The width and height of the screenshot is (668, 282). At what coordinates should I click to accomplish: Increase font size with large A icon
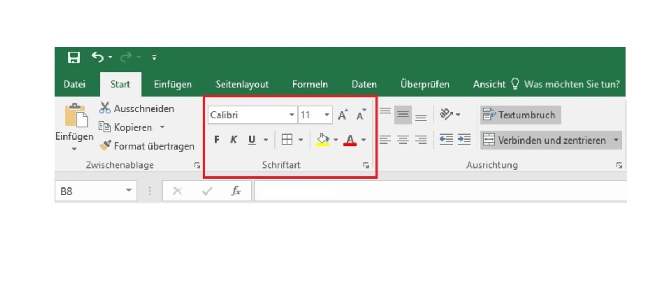(343, 115)
